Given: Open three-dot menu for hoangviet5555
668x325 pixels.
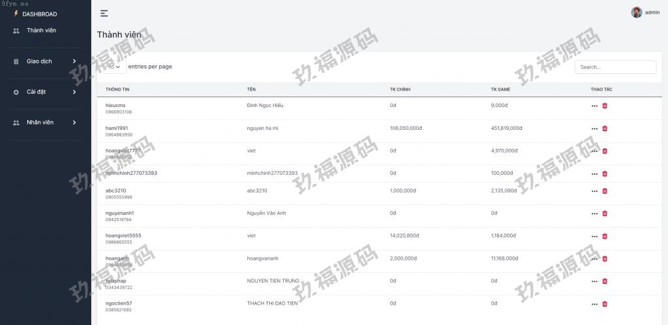Looking at the screenshot, I should [594, 236].
